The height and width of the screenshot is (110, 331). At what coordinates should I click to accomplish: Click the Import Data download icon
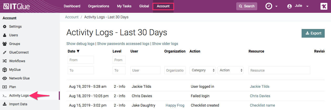point(4,104)
